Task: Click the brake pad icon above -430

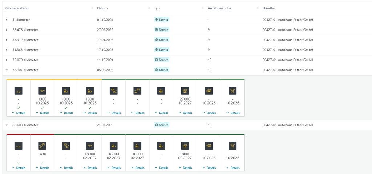Action: 42,146
